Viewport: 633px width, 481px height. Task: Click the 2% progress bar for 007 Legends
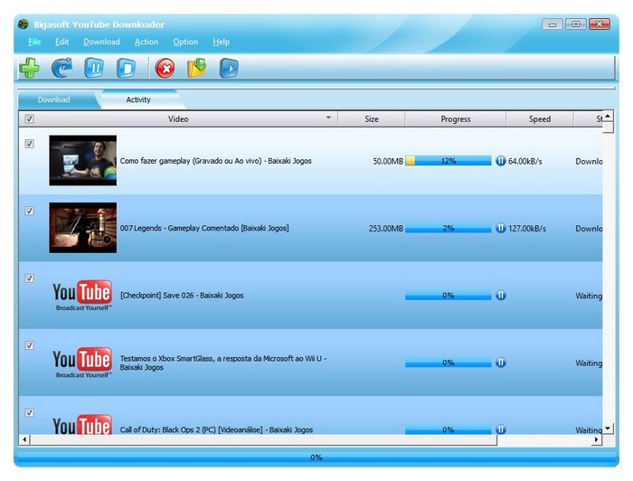[449, 229]
